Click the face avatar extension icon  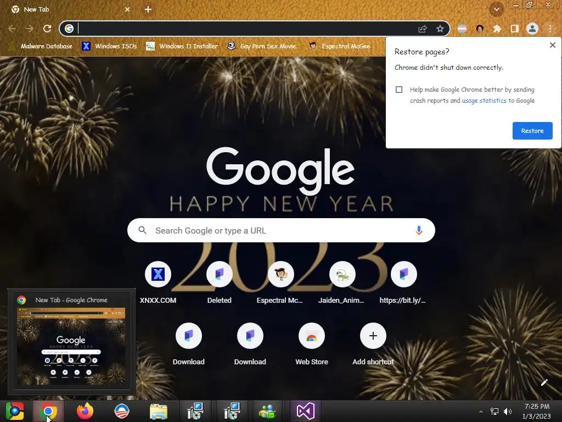click(480, 29)
